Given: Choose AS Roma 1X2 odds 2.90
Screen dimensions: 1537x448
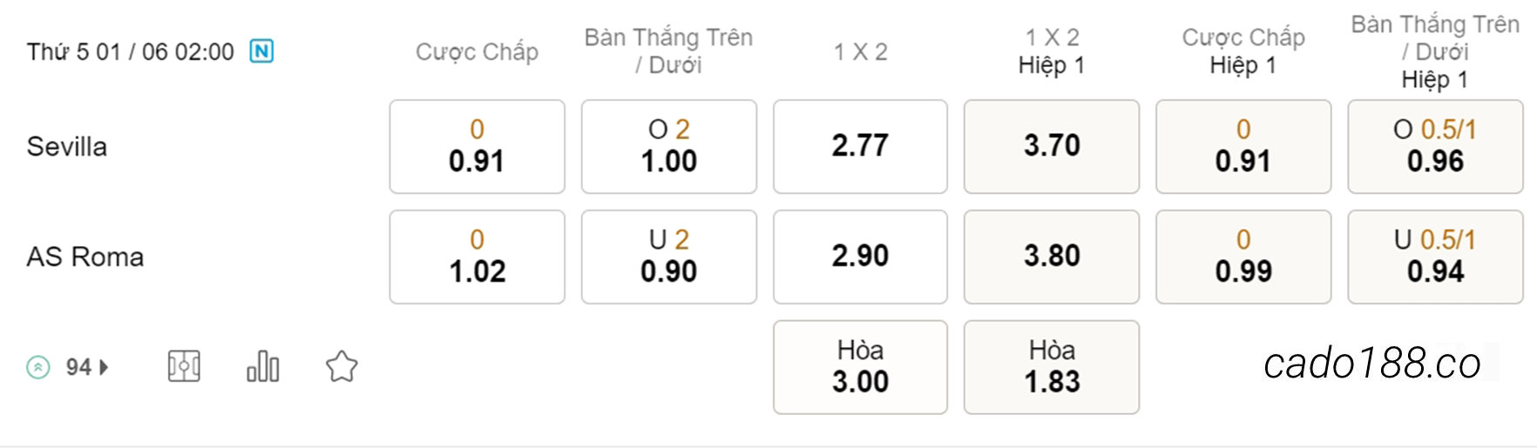Looking at the screenshot, I should point(860,257).
